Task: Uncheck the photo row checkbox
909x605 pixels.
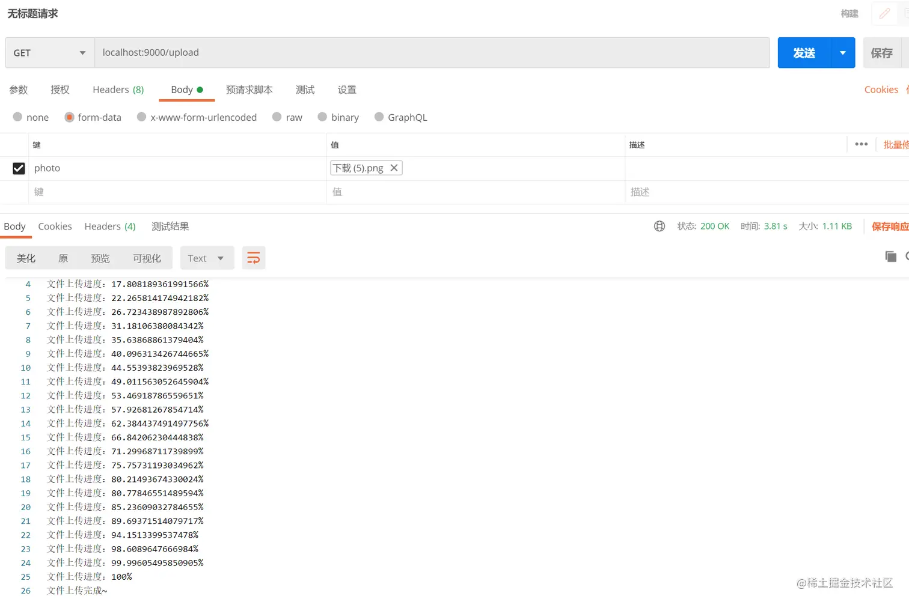Action: pyautogui.click(x=19, y=168)
